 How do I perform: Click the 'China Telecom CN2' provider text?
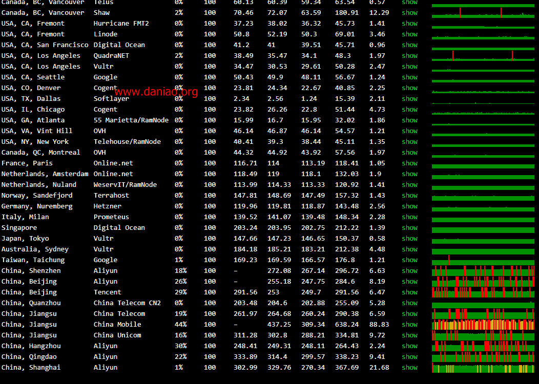click(x=127, y=303)
